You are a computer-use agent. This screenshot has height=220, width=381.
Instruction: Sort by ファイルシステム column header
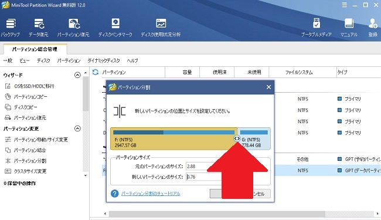[299, 72]
